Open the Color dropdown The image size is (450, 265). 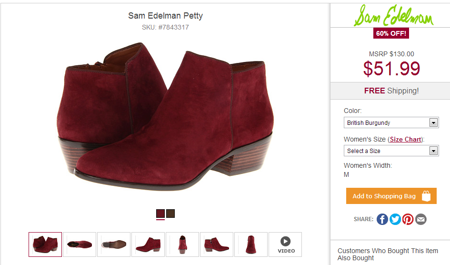click(390, 123)
